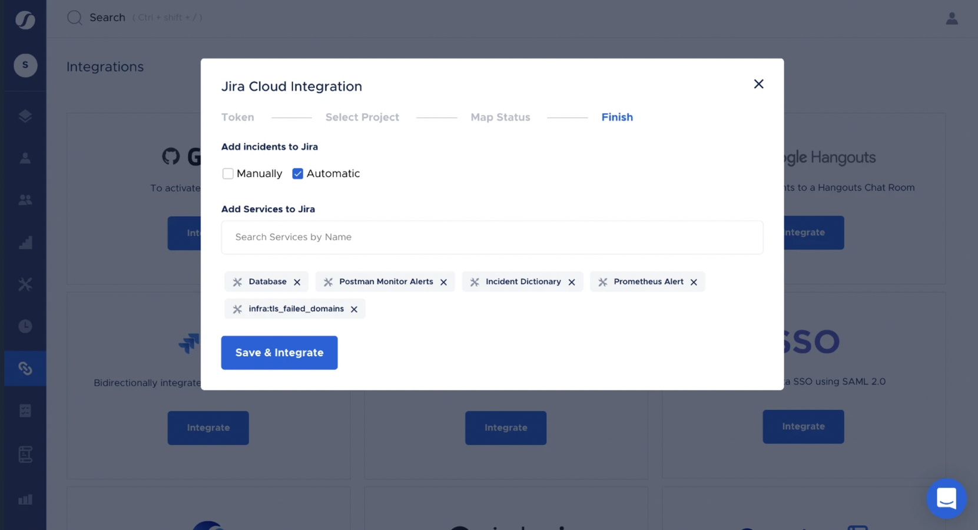Viewport: 978px width, 530px height.
Task: Open the clock schedule icon in sidebar
Action: (x=25, y=326)
